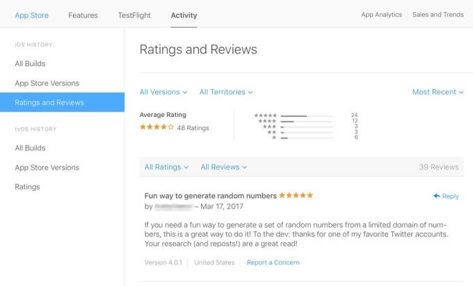
Task: Go to the TestFlight tab
Action: point(134,15)
